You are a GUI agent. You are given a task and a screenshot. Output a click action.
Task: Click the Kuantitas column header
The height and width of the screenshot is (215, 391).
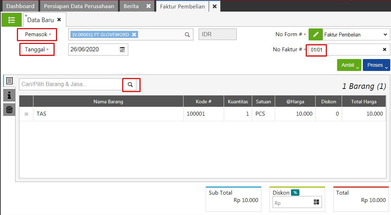[x=238, y=102]
